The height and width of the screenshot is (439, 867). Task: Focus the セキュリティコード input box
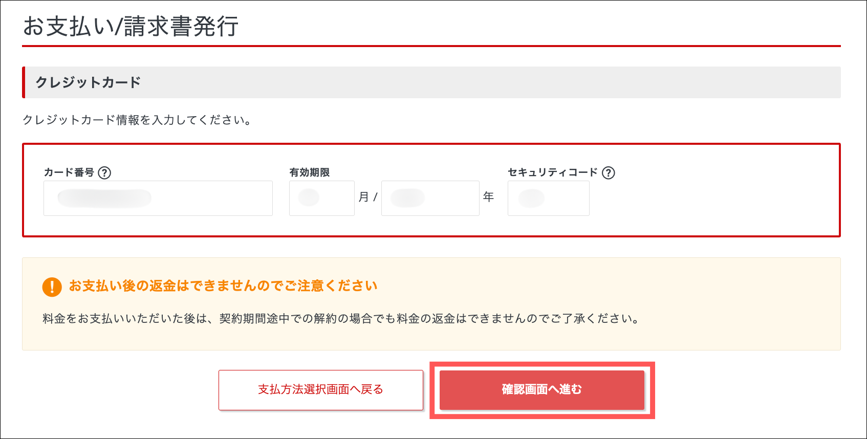point(549,198)
